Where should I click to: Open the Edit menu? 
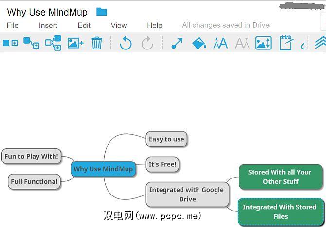[x=84, y=25]
